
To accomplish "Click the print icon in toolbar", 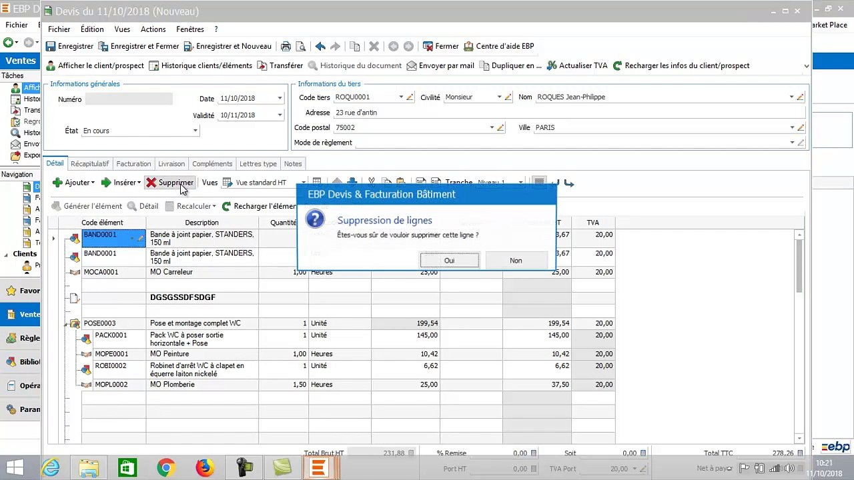I will (x=286, y=47).
